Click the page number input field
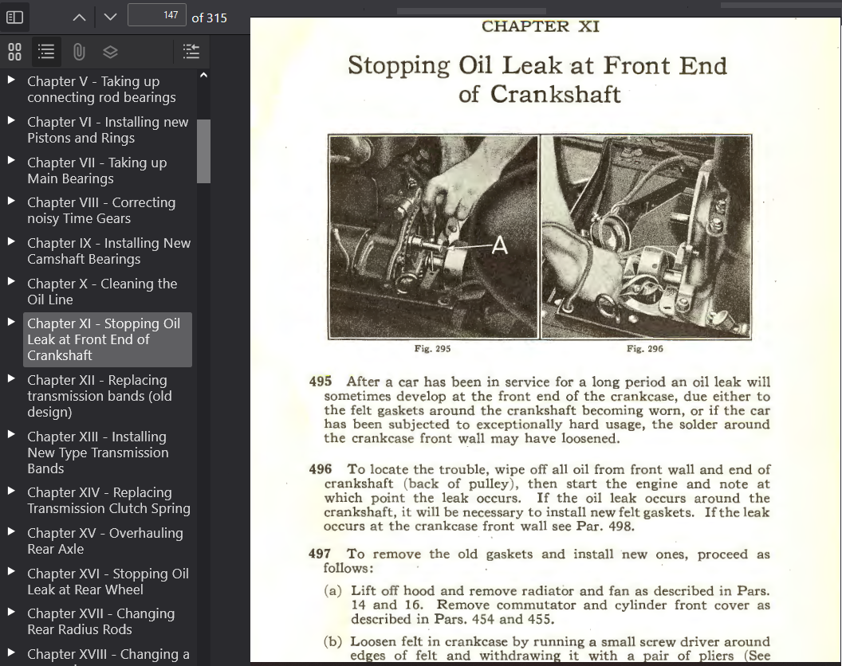 (x=157, y=16)
